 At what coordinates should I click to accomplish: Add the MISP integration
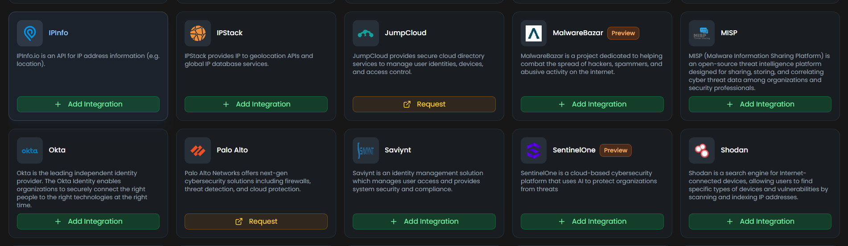pos(760,104)
